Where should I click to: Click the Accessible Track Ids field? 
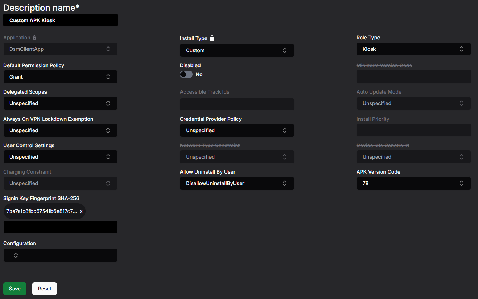pyautogui.click(x=237, y=104)
